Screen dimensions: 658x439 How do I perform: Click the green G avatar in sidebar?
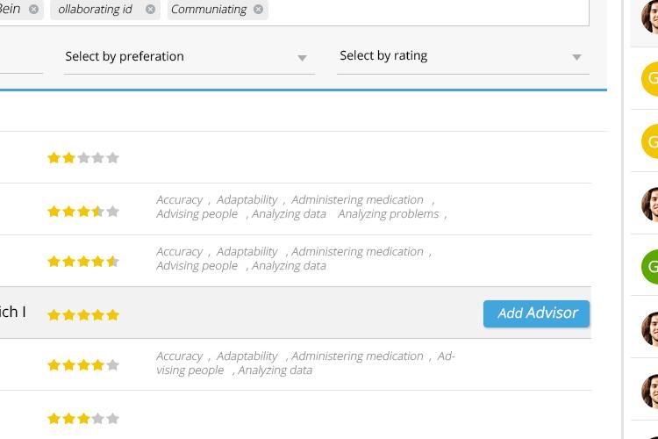[x=650, y=266]
